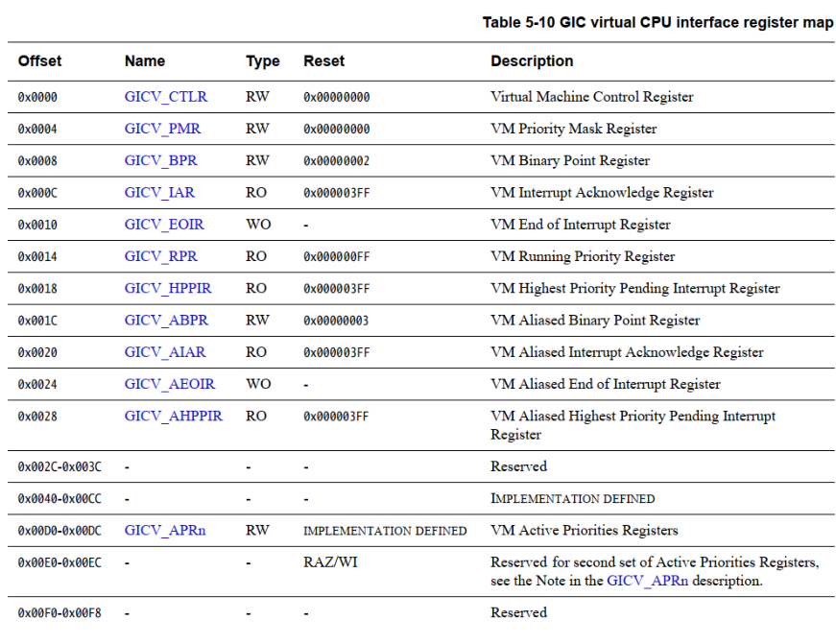Click the RAZ/WI reset value cell
The height and width of the screenshot is (644, 836).
point(328,561)
